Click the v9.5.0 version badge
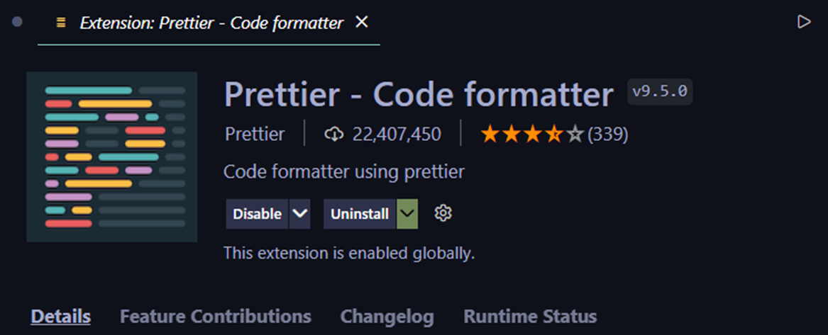 point(660,93)
